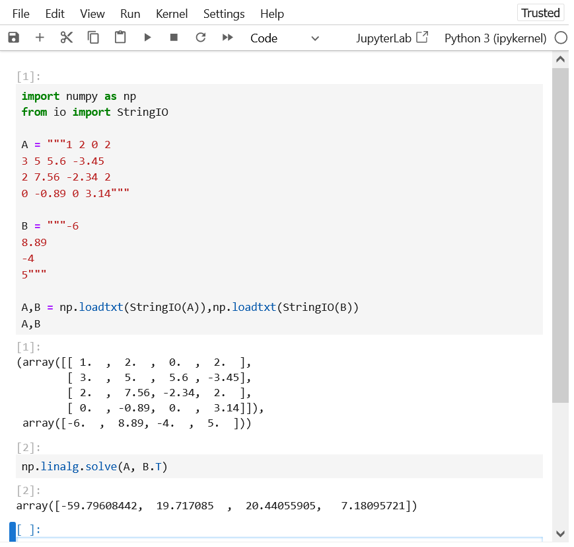Open the File menu
Image resolution: width=574 pixels, height=547 pixels.
point(20,14)
